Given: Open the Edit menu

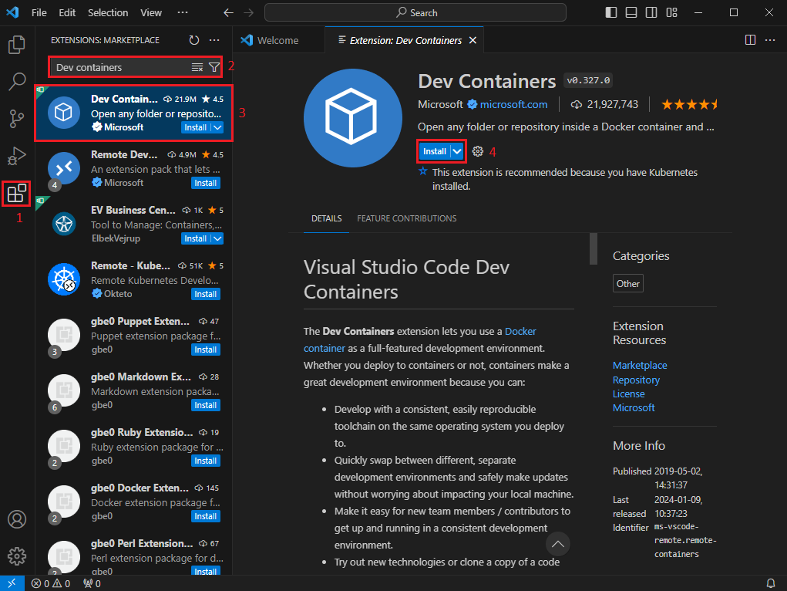Looking at the screenshot, I should [67, 12].
